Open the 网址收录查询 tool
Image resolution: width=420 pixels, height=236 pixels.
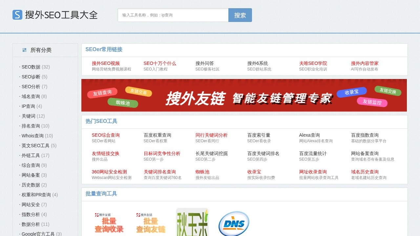click(x=313, y=172)
